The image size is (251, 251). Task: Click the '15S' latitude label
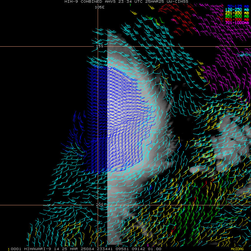coord(100,46)
